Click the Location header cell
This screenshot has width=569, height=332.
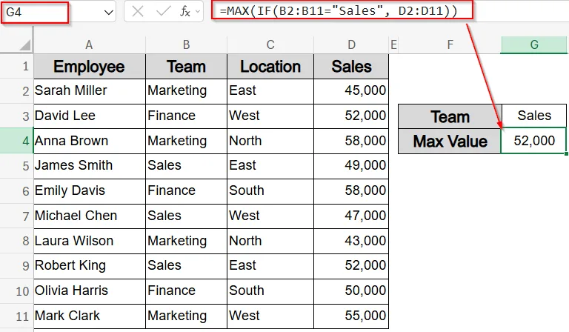[270, 67]
